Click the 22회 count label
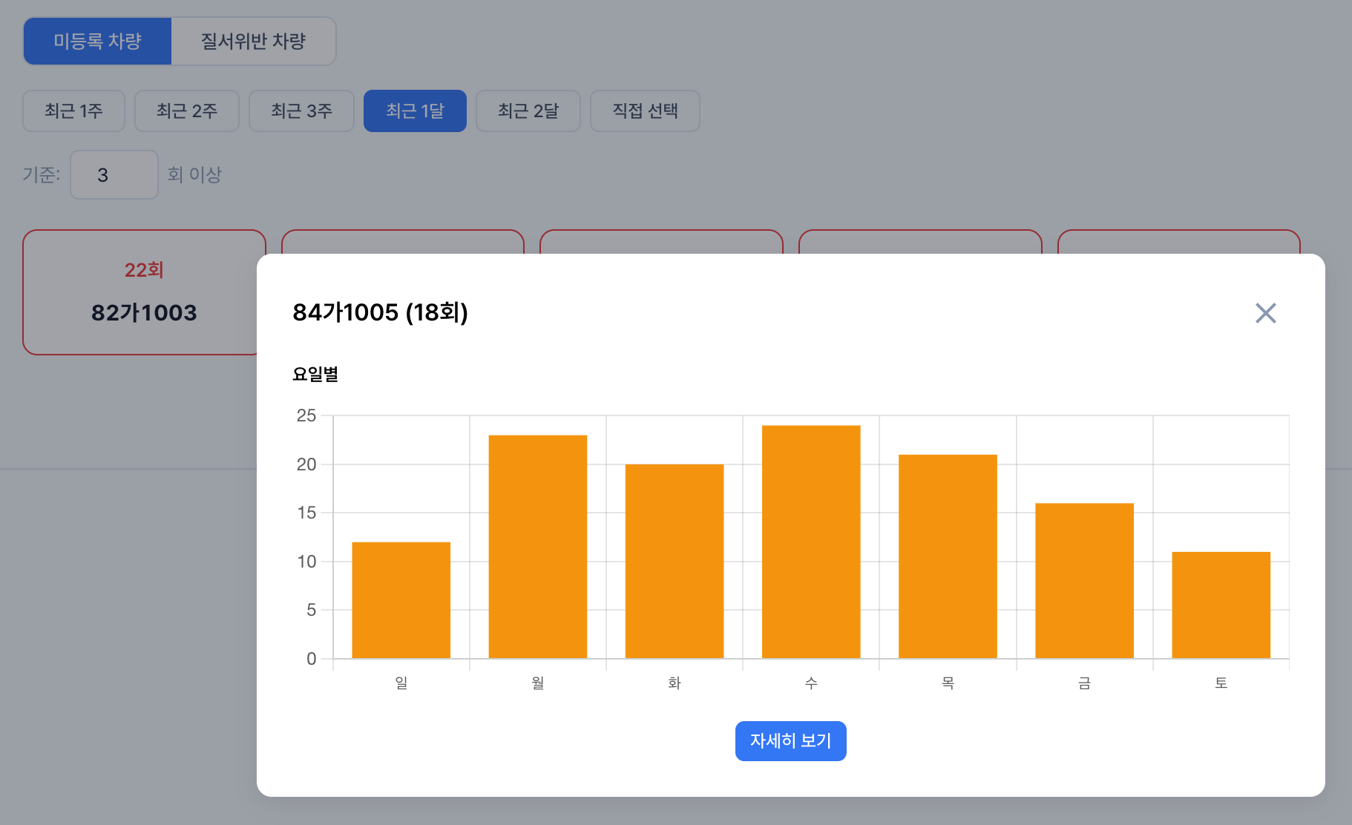 [x=144, y=269]
